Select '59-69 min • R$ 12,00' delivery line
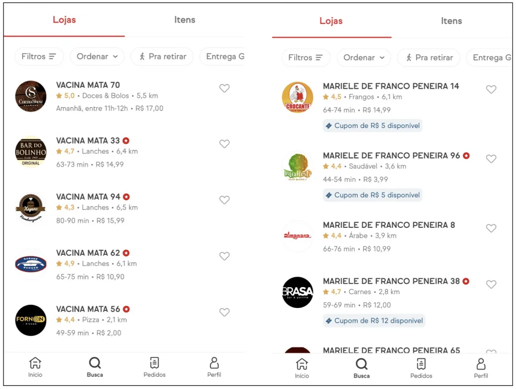 point(357,305)
